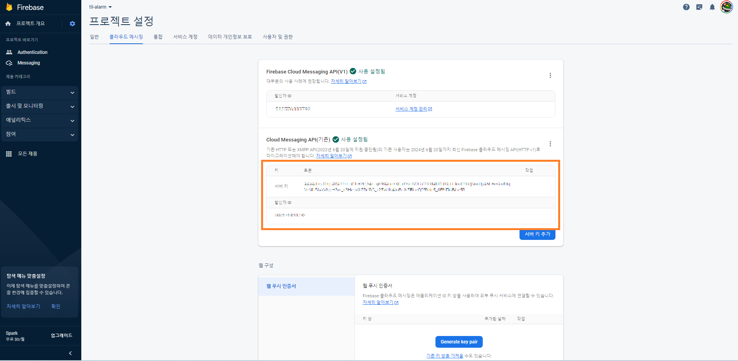
Task: Open Messaging in sidebar
Action: tap(29, 63)
